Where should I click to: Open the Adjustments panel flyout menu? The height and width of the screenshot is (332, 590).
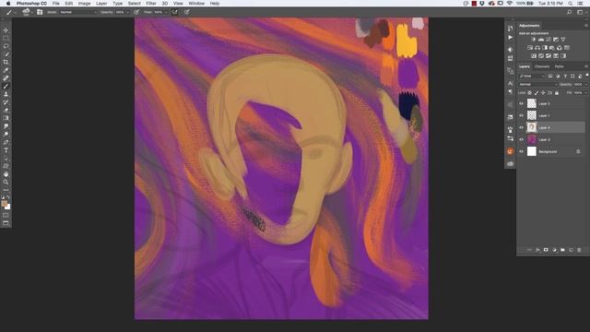[x=586, y=26]
